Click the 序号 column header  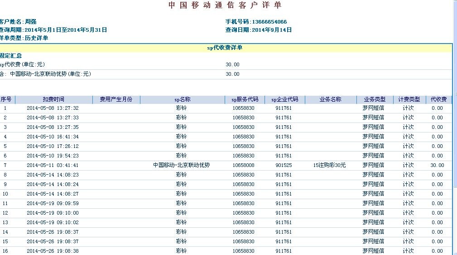pos(6,100)
